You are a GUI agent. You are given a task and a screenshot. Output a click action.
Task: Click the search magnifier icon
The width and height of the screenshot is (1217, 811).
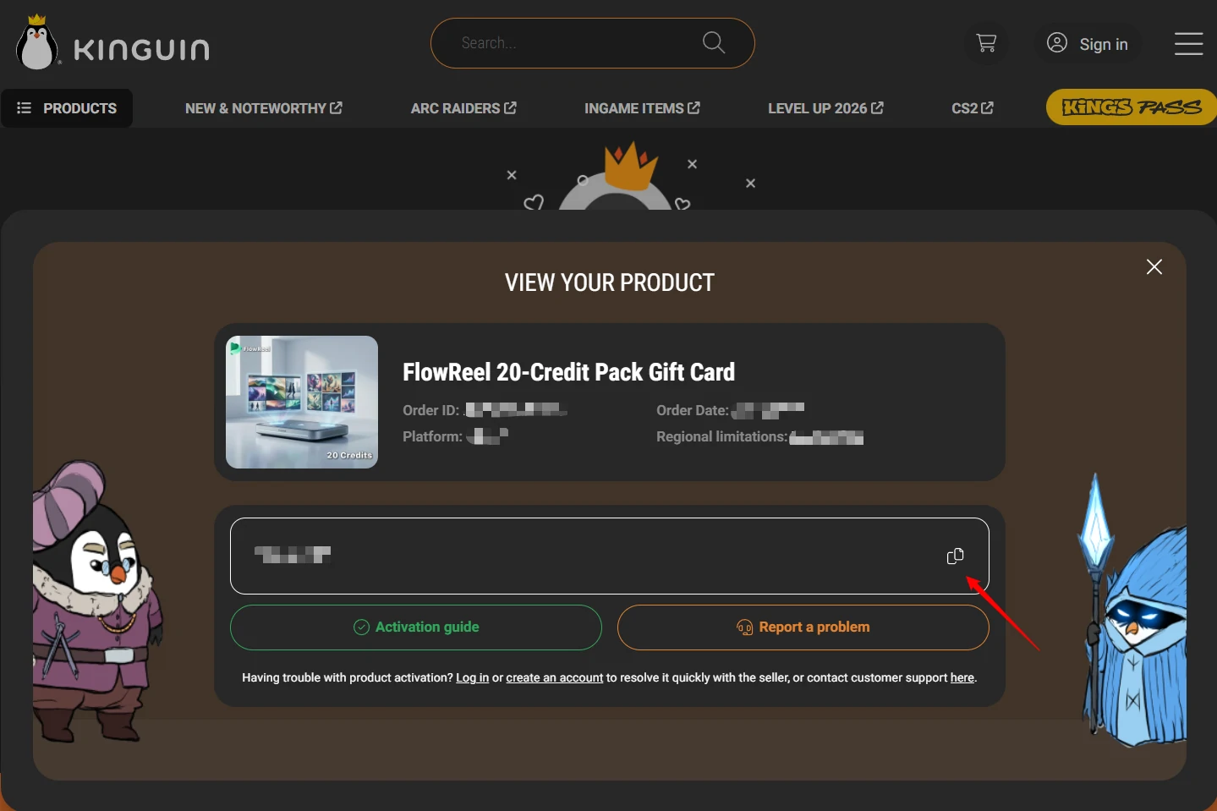pos(714,42)
